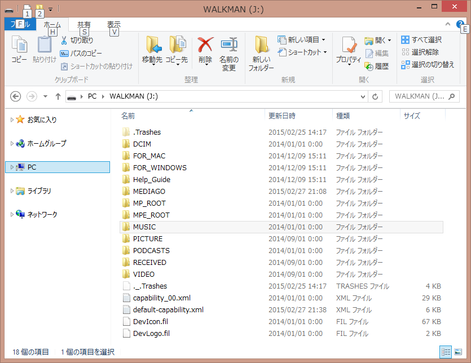
Task: Select the default-capability.xml file
Action: 281,310
